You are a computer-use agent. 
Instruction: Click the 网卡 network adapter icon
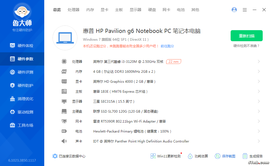click(64, 121)
